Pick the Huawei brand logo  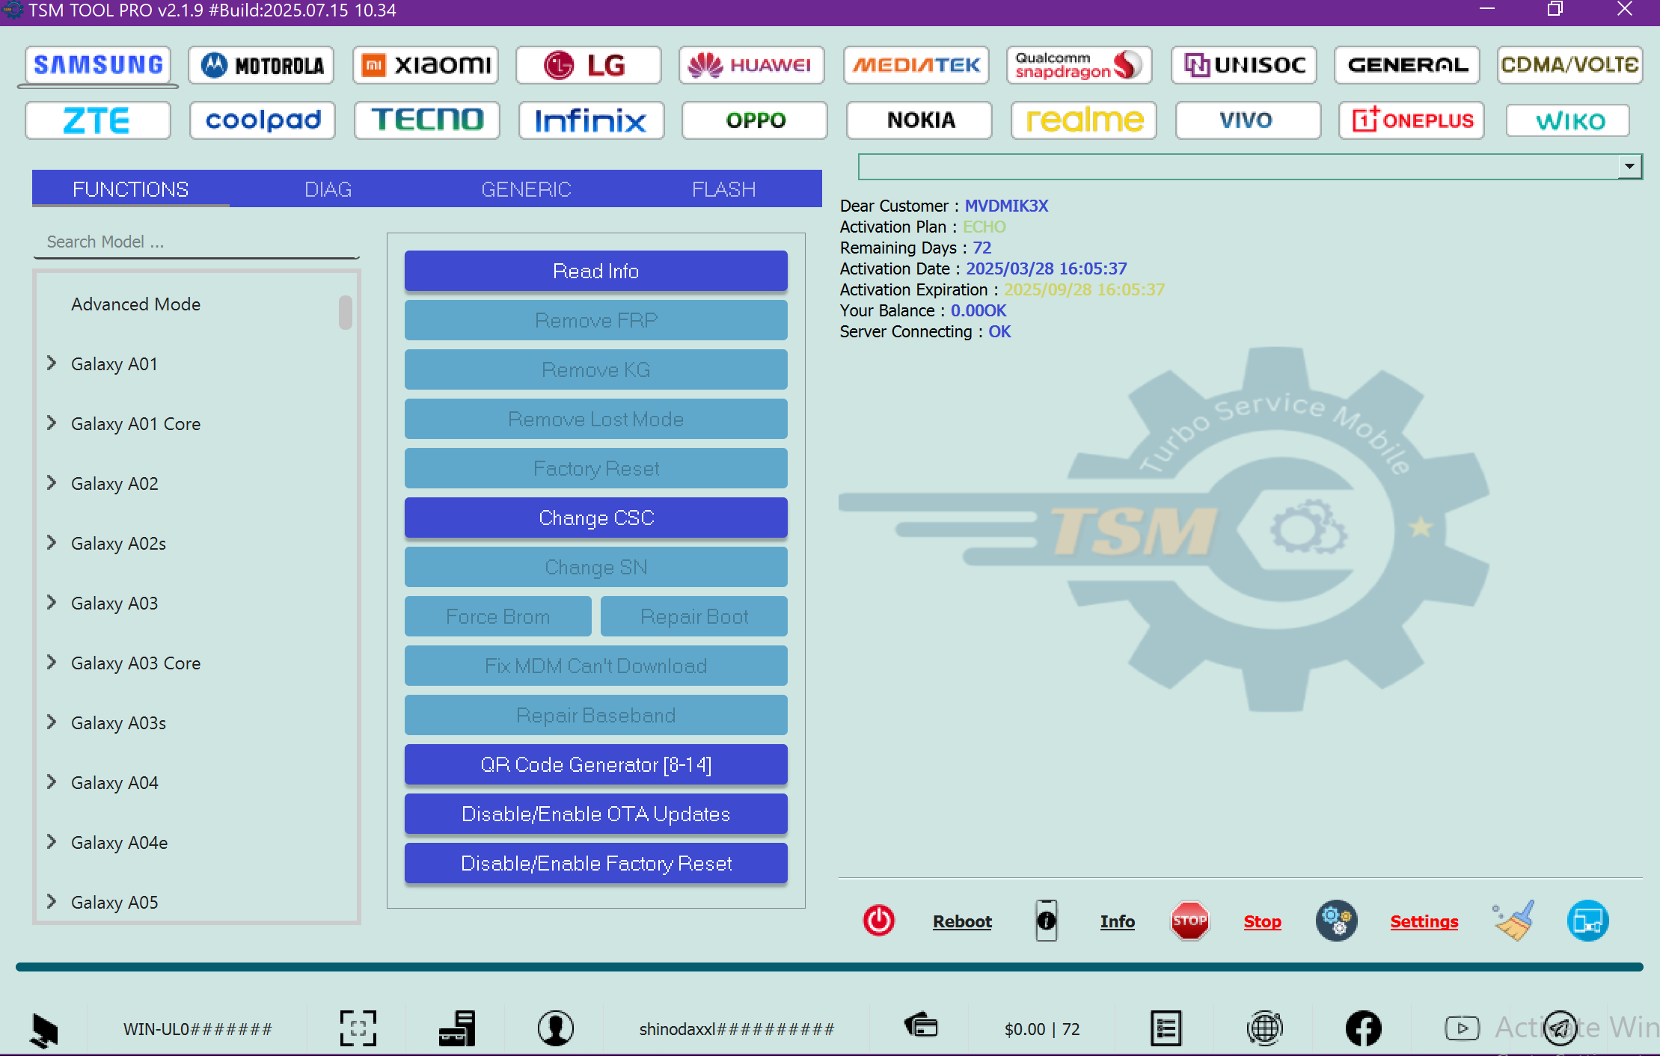[x=752, y=65]
